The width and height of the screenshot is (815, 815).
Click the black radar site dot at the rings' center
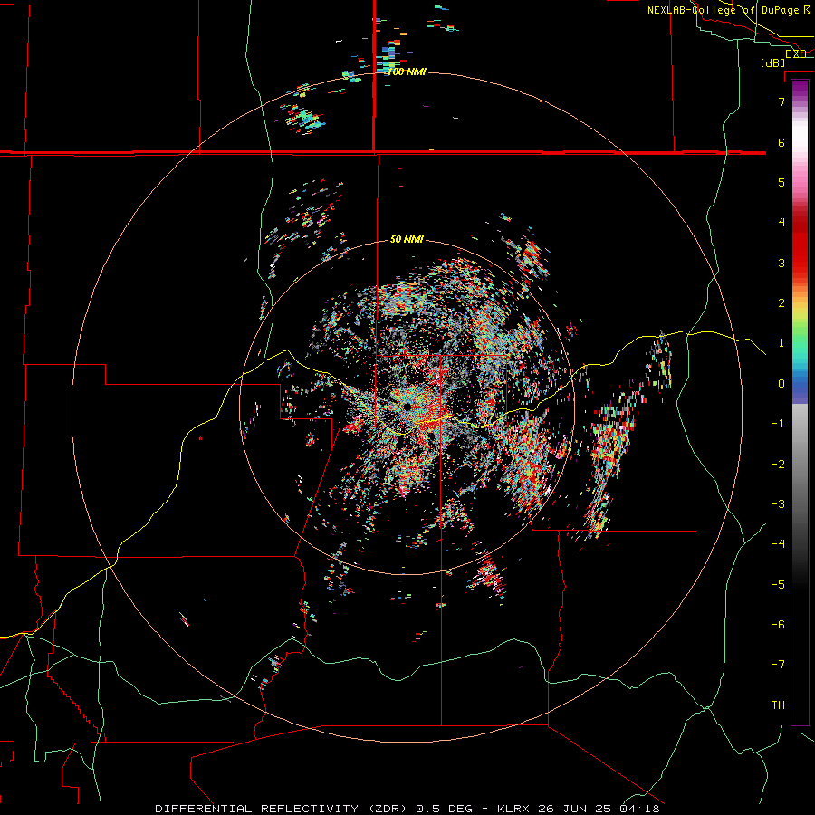(x=407, y=407)
